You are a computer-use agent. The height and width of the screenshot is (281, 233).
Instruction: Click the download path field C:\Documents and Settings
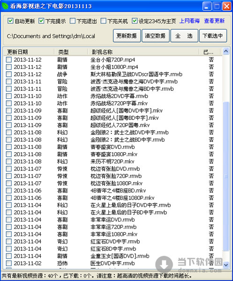tap(51, 36)
